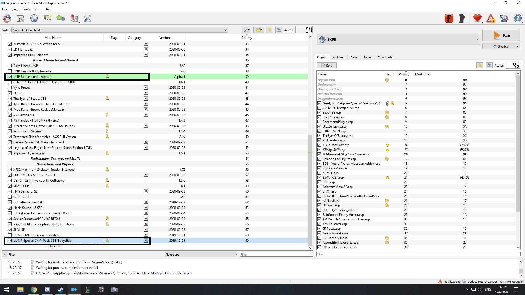Click the black arrow toolbar shortcut icon

(462, 18)
